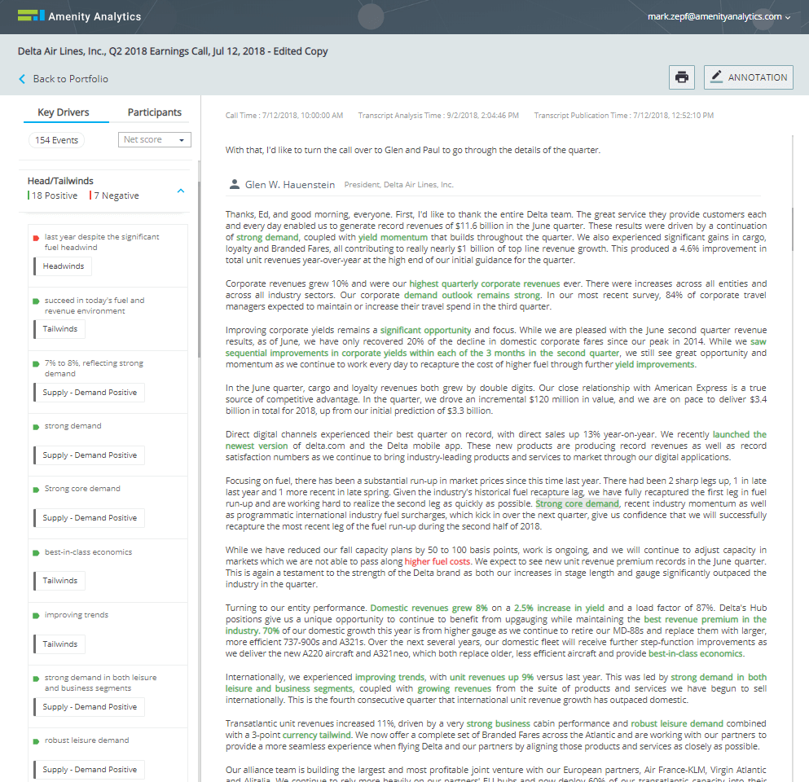The height and width of the screenshot is (782, 809).
Task: Click the red 'higher fuel costs' phrase
Action: click(437, 561)
